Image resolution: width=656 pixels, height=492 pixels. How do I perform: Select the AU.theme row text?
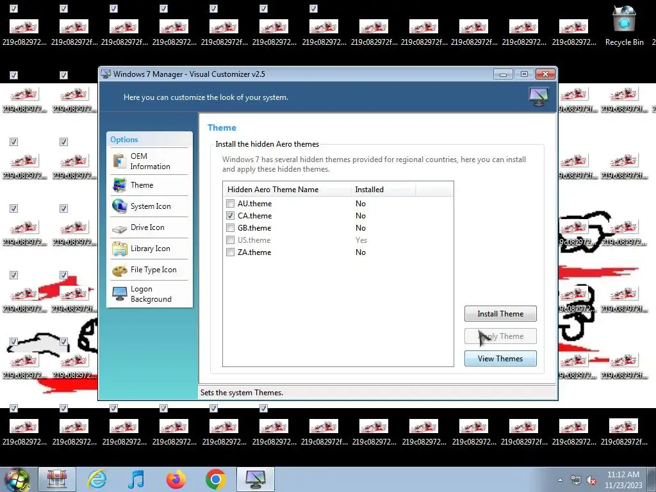(x=254, y=204)
